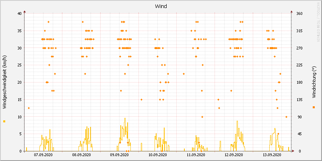Screen dimensions: 322x161
Task: Click the chart title "Wind"
Action: click(x=161, y=6)
